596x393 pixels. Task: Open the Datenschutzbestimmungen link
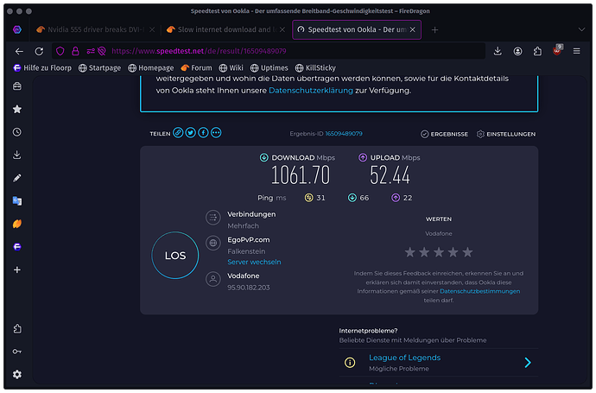pos(479,292)
